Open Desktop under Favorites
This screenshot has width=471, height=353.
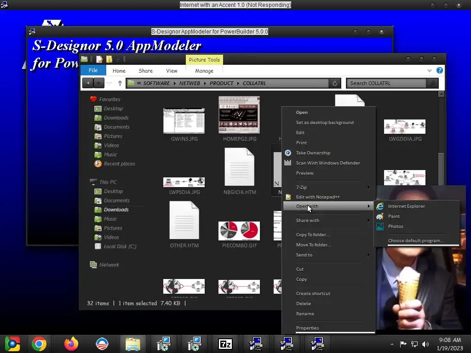click(113, 108)
